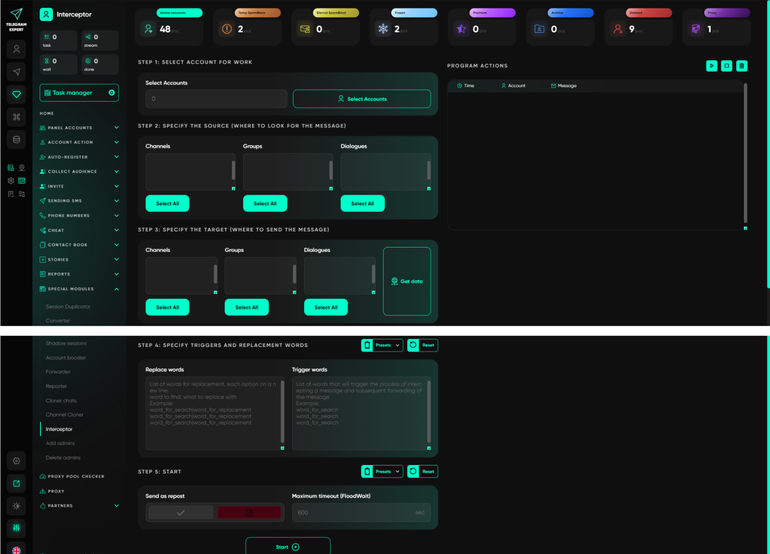Screen dimensions: 770x554
Task: Click the Select Accounts button
Action: click(x=362, y=99)
